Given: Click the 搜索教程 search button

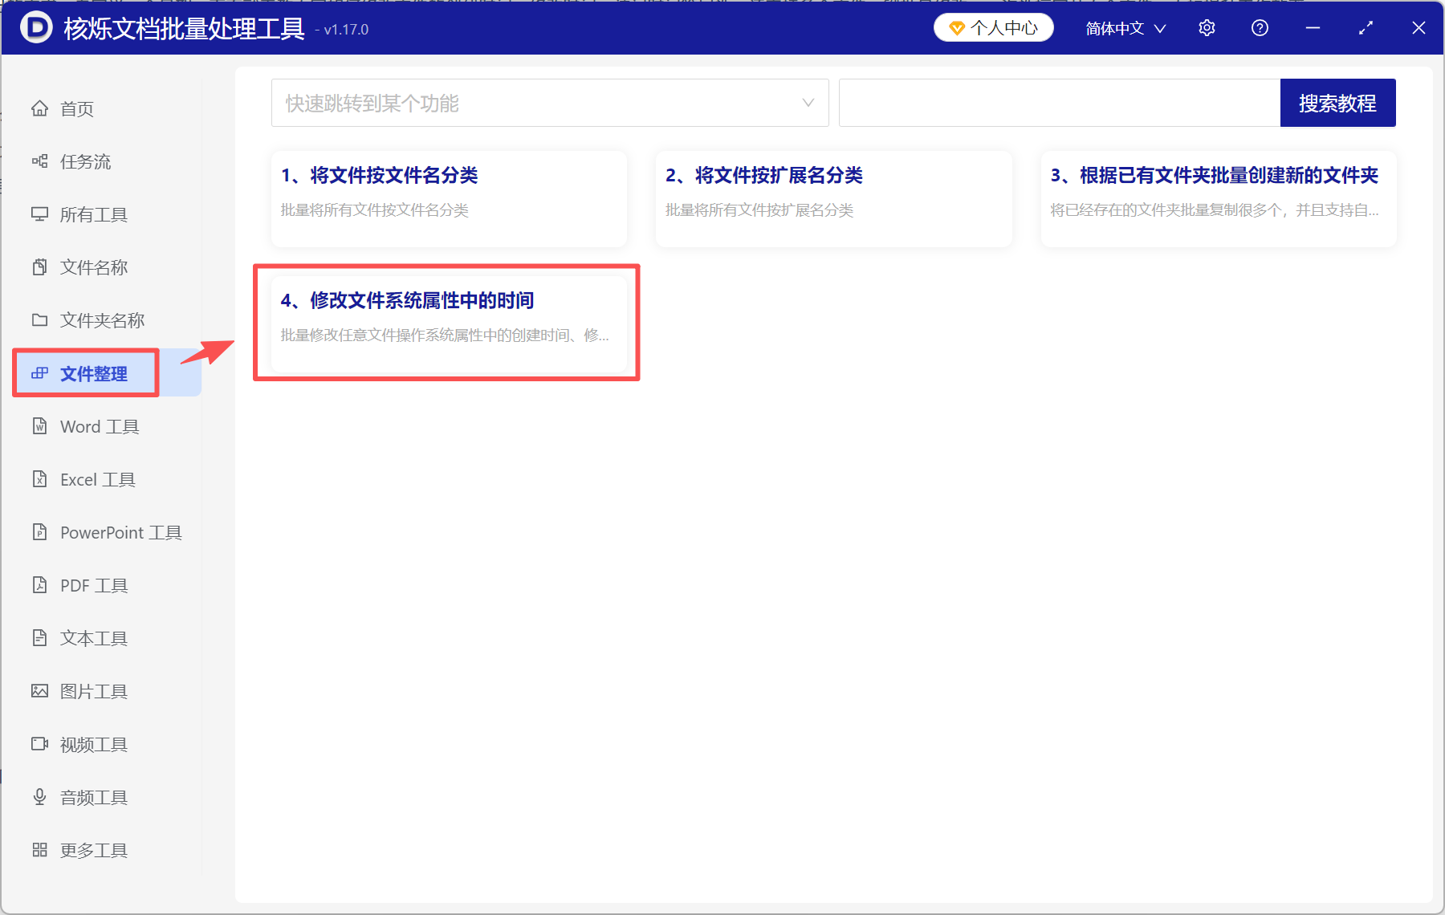Looking at the screenshot, I should tap(1337, 103).
